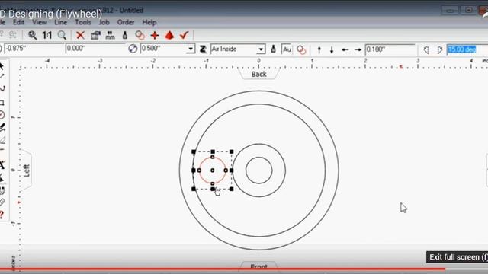Open the Air Inside dropdown arrow
This screenshot has height=274, width=488.
click(x=261, y=49)
